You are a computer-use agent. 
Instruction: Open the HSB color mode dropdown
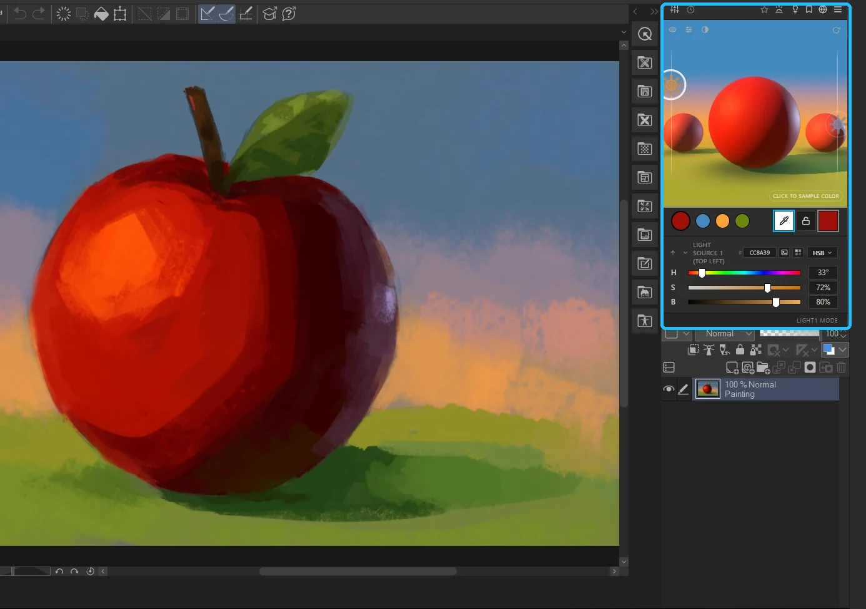pyautogui.click(x=822, y=253)
